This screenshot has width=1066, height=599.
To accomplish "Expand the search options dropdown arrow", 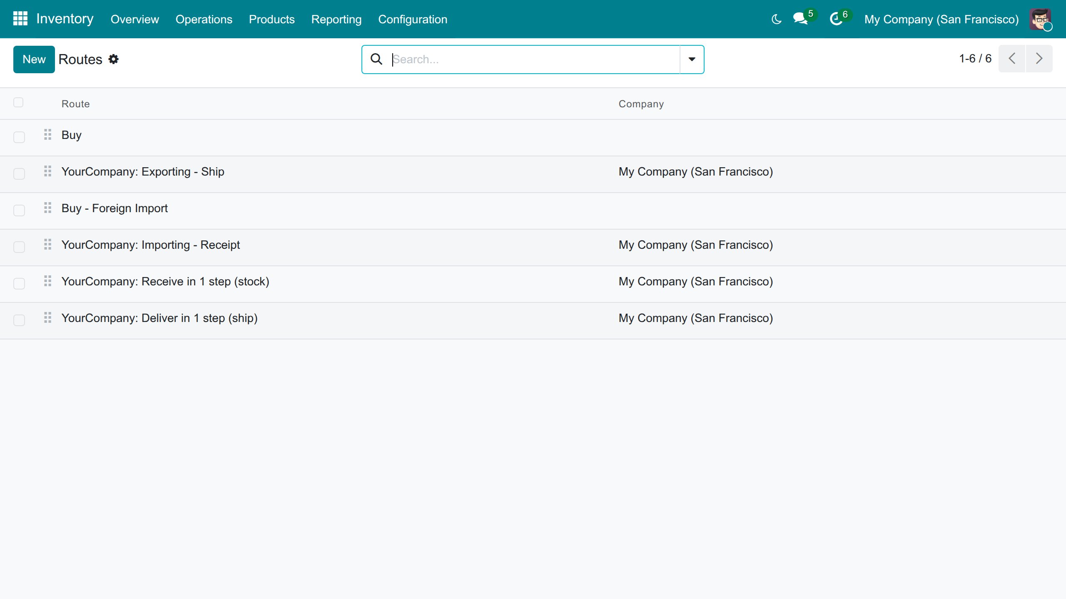I will pyautogui.click(x=692, y=59).
